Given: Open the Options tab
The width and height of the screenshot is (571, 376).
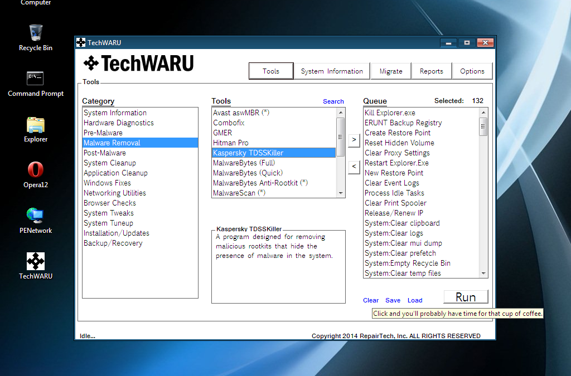Looking at the screenshot, I should [x=472, y=71].
